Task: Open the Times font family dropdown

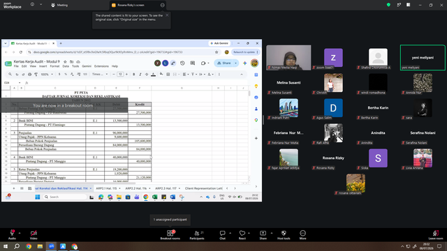Action: (x=100, y=75)
